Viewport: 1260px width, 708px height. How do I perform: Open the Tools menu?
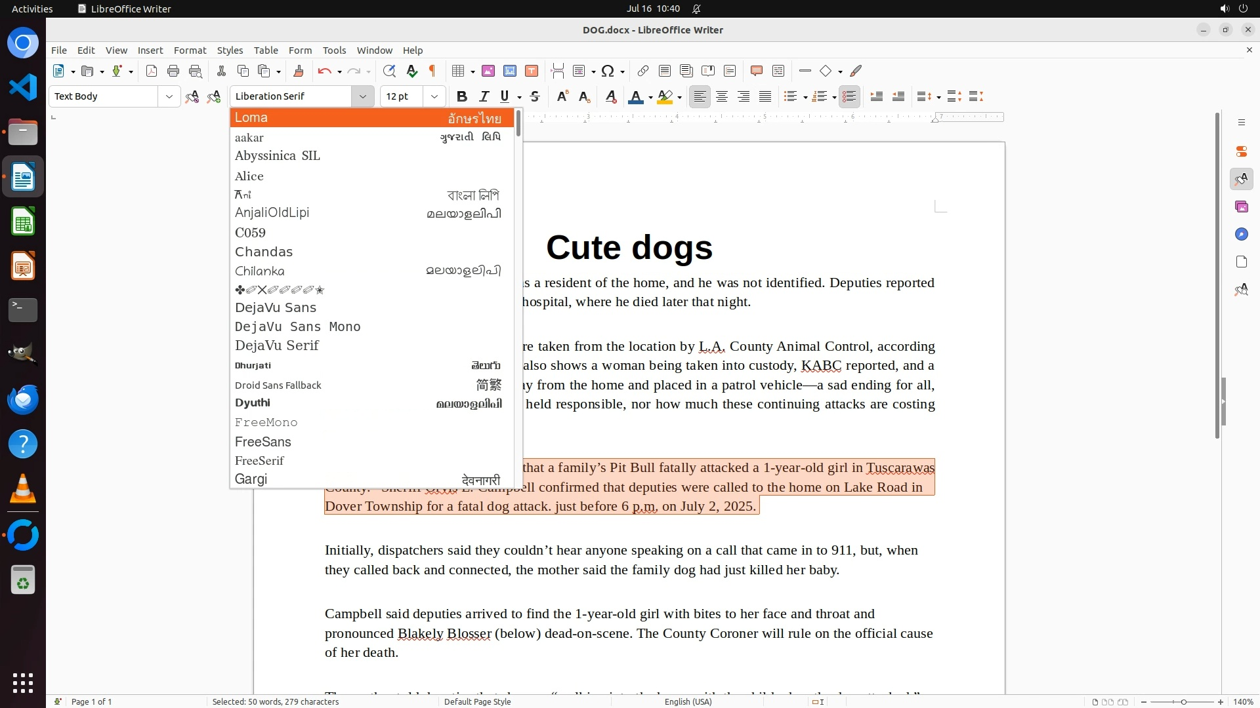pos(334,50)
